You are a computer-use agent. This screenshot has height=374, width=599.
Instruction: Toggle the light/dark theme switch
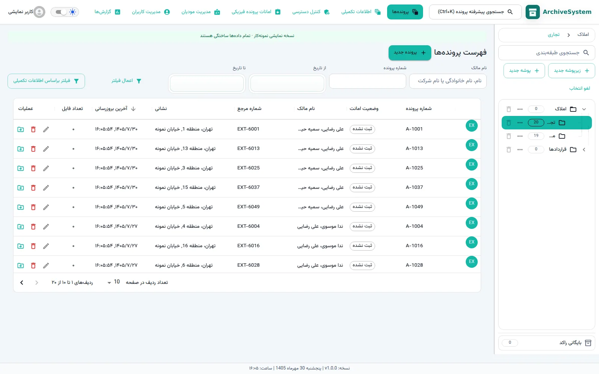click(x=65, y=12)
